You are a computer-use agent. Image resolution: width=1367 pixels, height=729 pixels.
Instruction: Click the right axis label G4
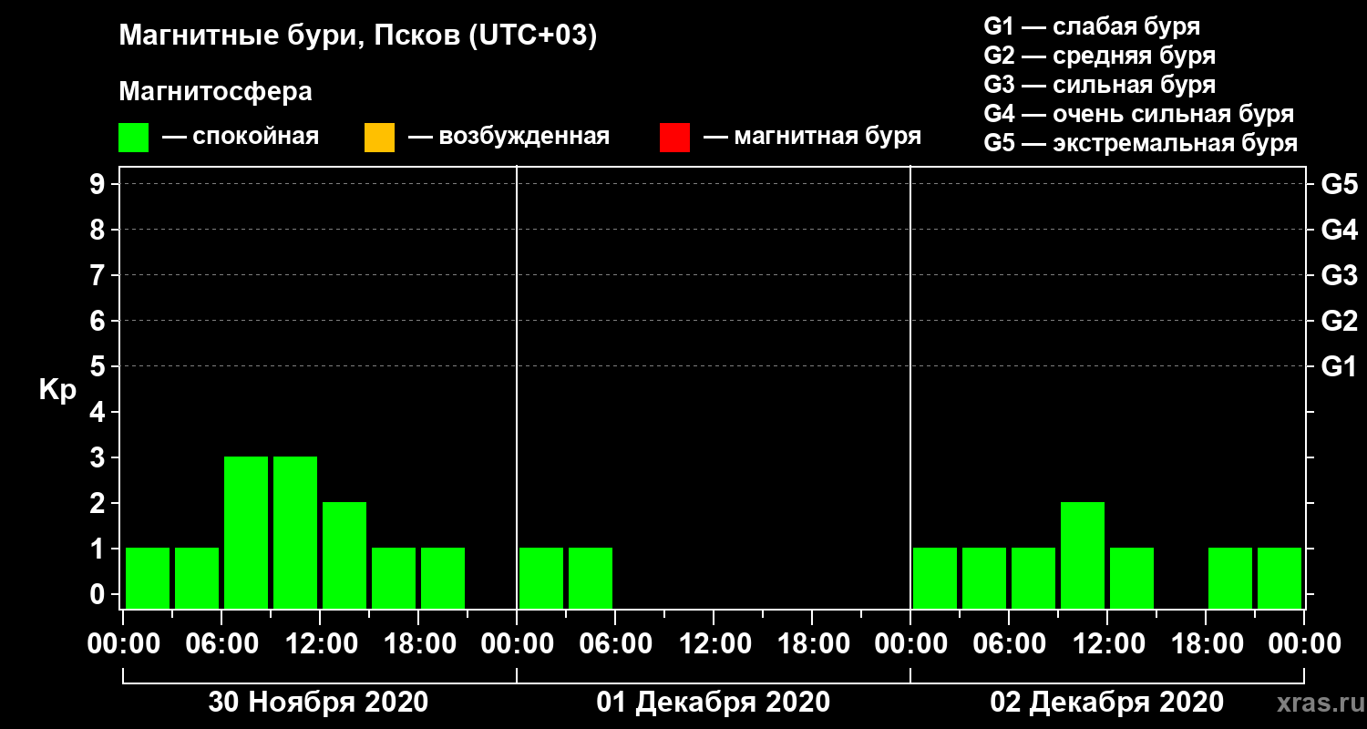(x=1339, y=230)
